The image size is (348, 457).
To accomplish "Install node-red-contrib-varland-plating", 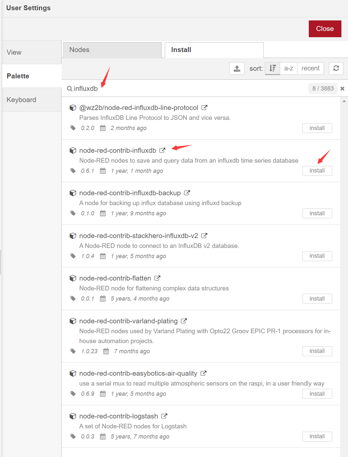I will [317, 351].
